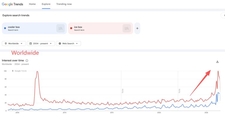Add comparison term with plus button

[137, 28]
